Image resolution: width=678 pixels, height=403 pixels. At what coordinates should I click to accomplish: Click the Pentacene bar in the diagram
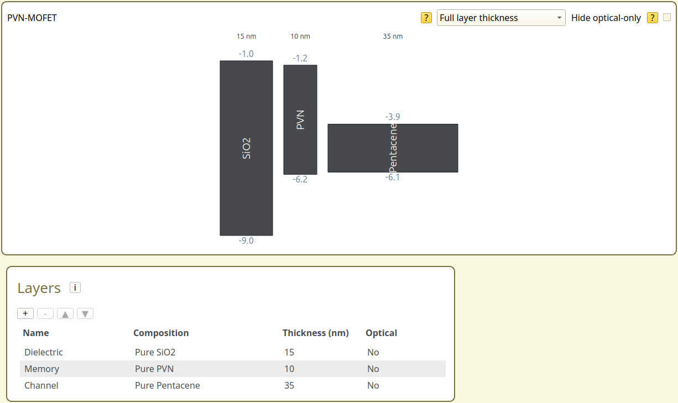393,148
